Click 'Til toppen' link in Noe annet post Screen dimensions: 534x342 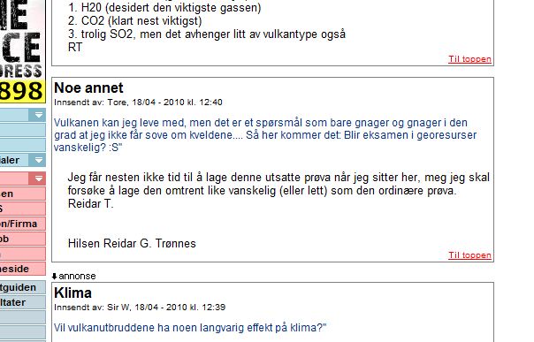(x=469, y=255)
